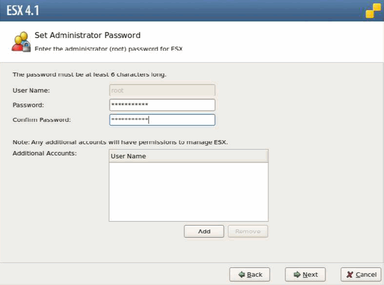This screenshot has height=285, width=384.
Task: Click the disabled root User Name field
Action: point(162,91)
